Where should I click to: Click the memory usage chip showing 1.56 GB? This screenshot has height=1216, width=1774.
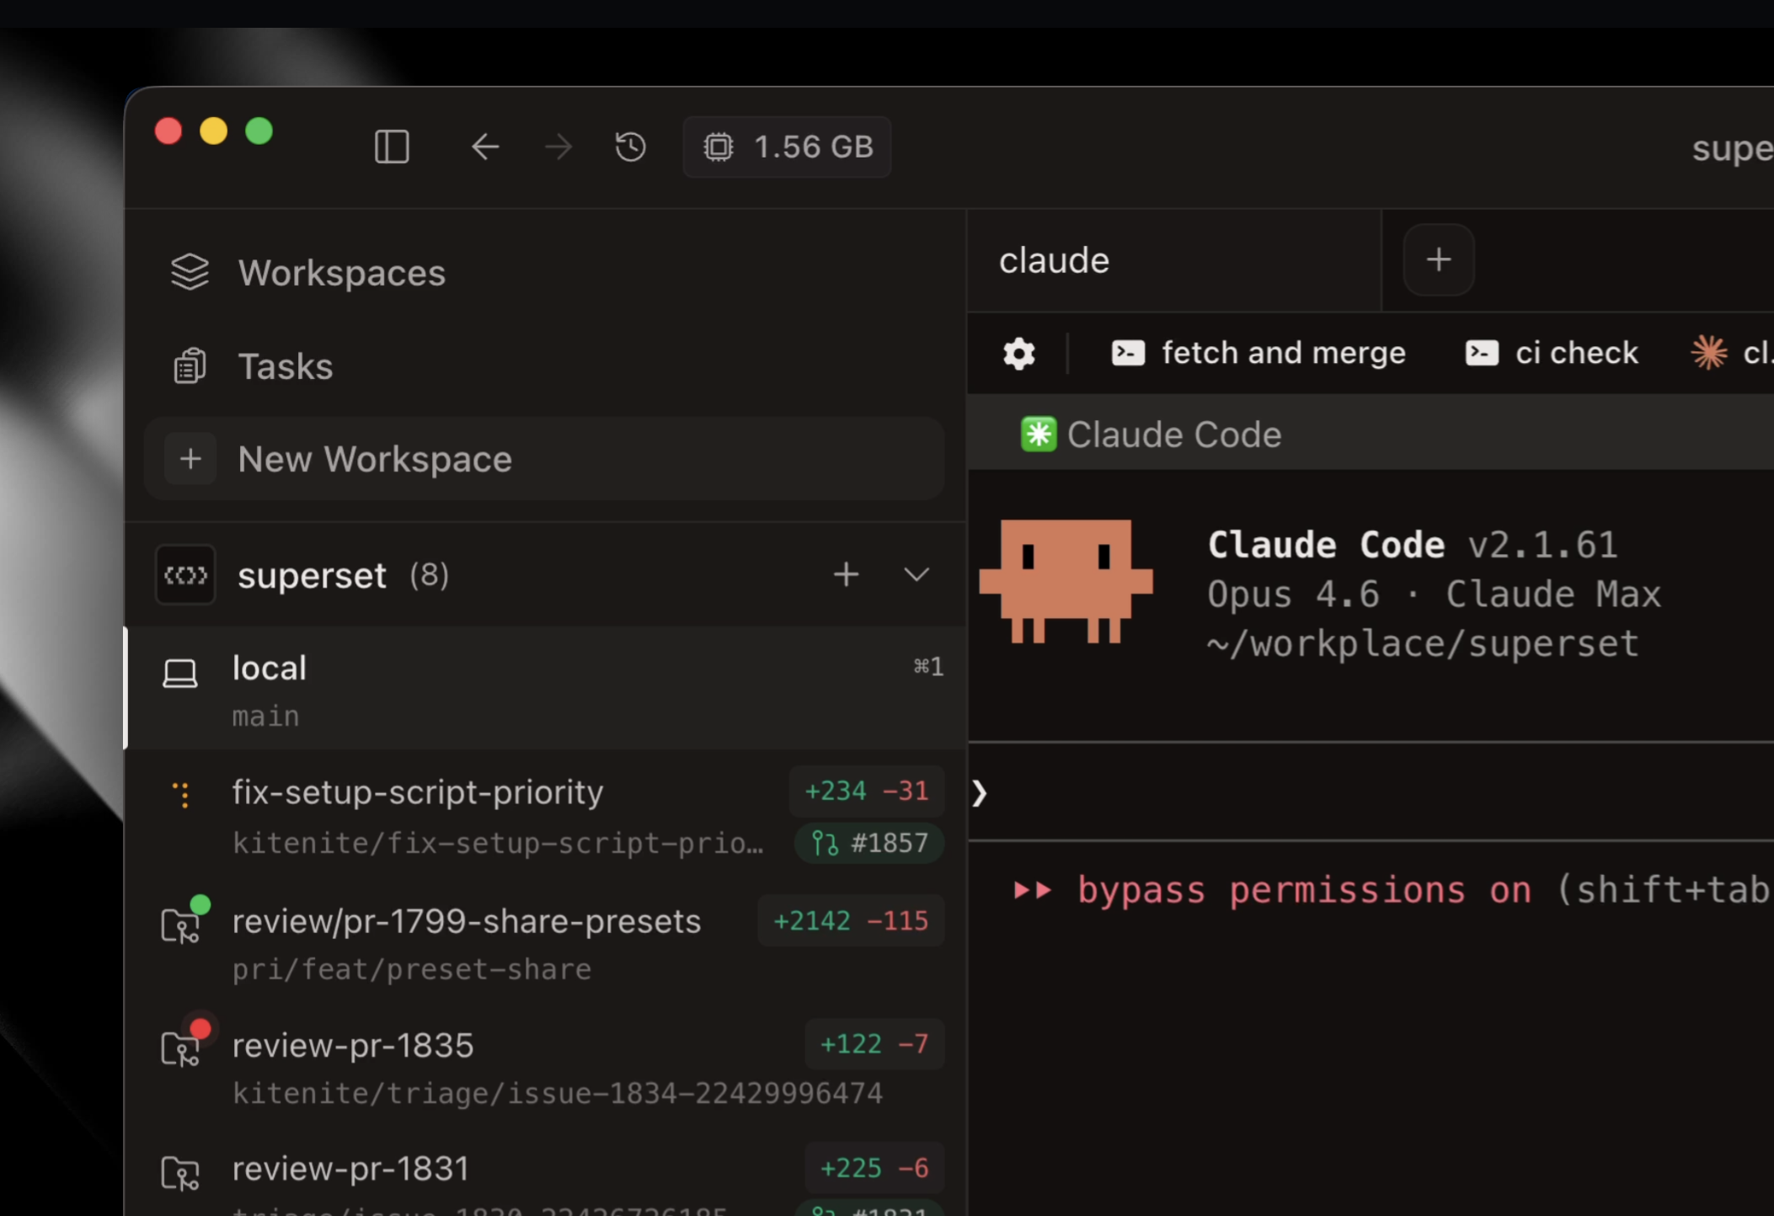(x=786, y=146)
